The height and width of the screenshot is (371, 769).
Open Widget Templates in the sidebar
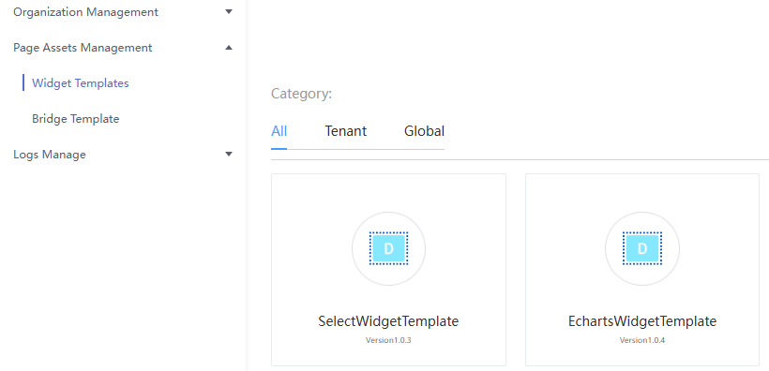[x=81, y=82]
